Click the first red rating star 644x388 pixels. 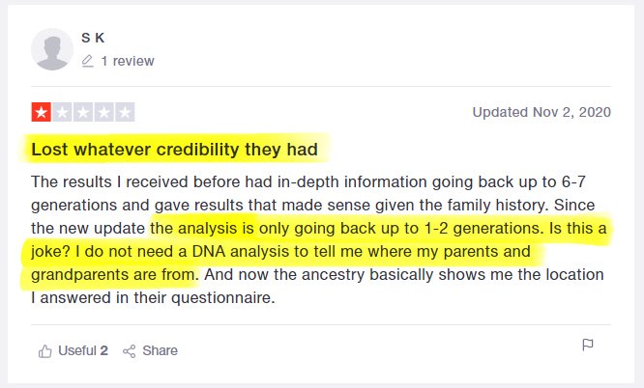[42, 112]
